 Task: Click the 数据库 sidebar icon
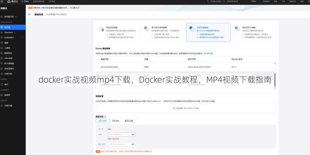tap(2, 95)
